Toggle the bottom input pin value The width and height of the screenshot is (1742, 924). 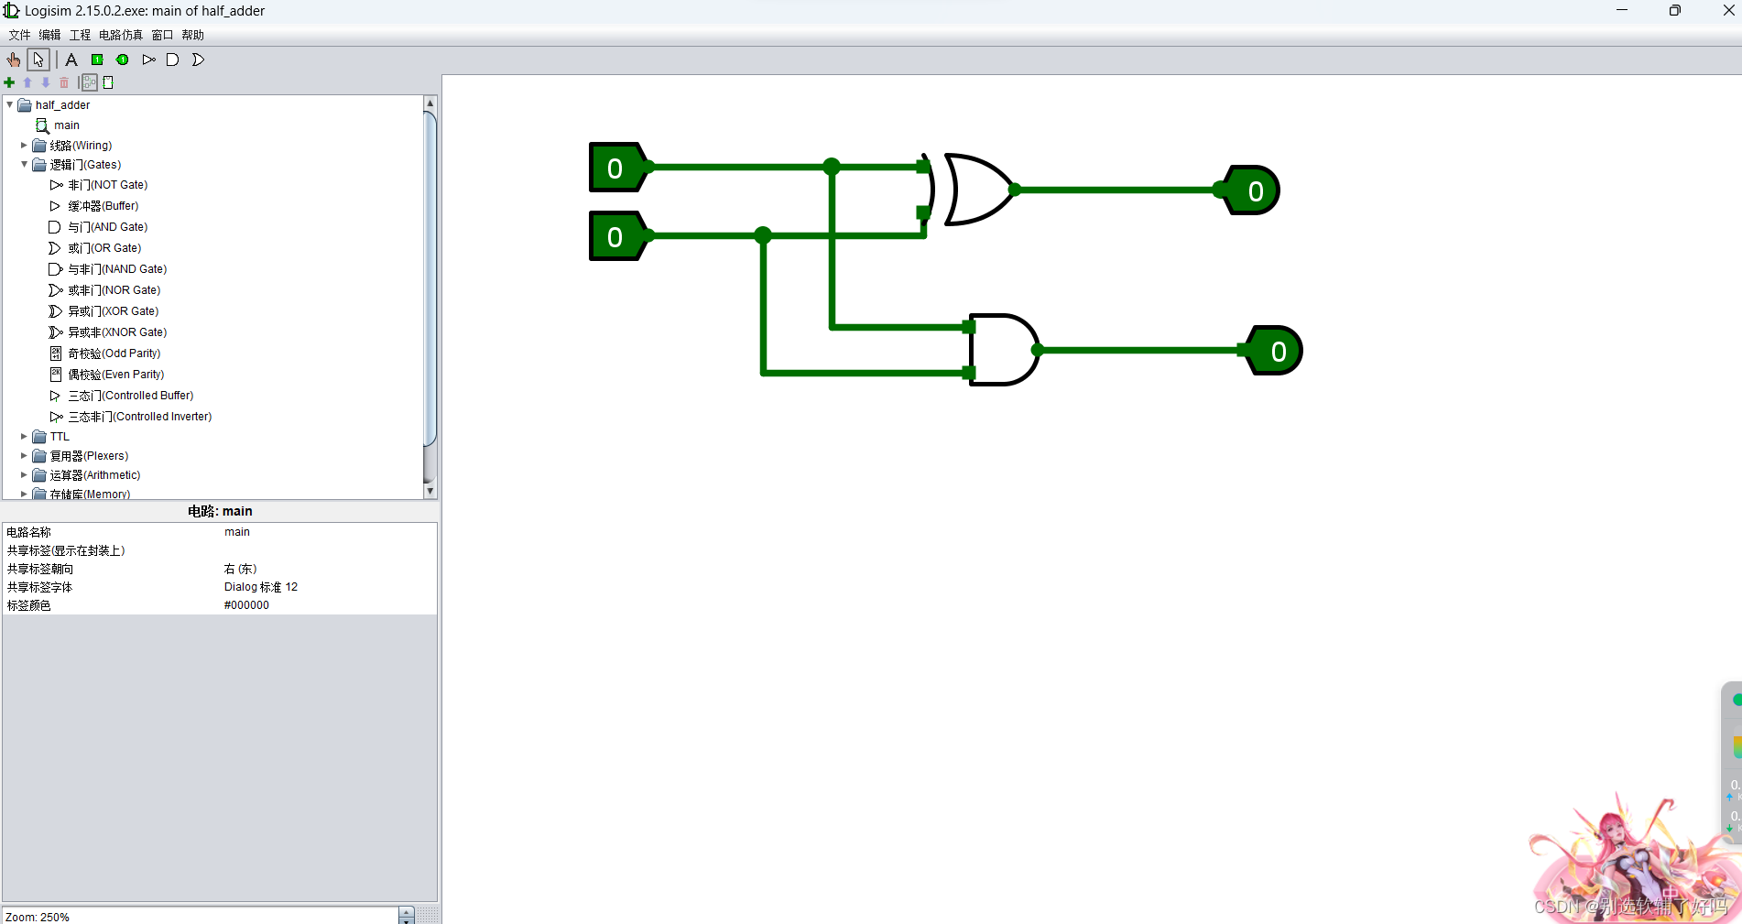point(615,236)
